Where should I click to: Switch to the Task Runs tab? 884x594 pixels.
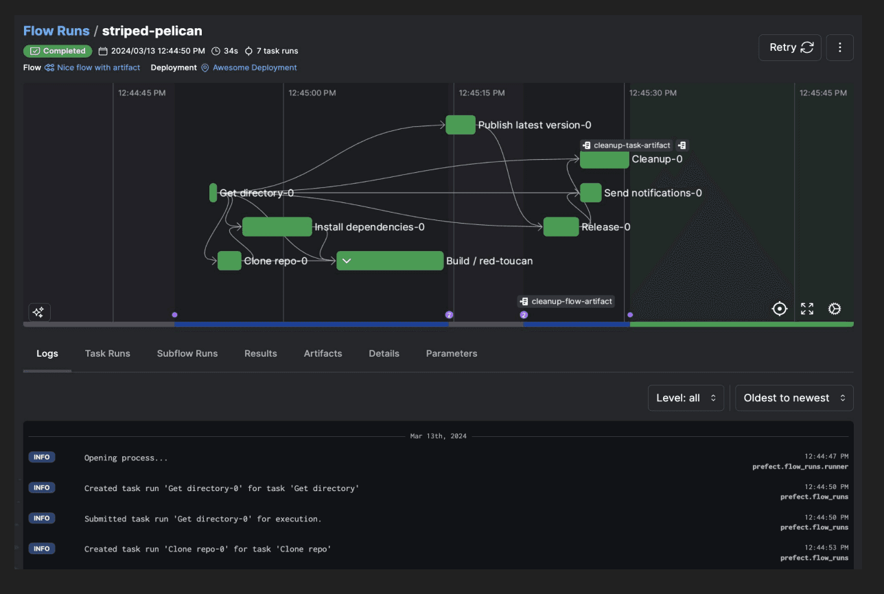point(108,353)
